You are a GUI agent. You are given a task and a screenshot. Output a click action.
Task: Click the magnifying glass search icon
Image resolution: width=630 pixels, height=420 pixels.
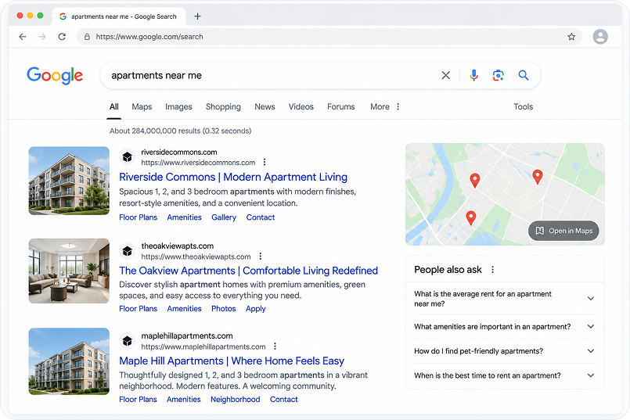[523, 75]
